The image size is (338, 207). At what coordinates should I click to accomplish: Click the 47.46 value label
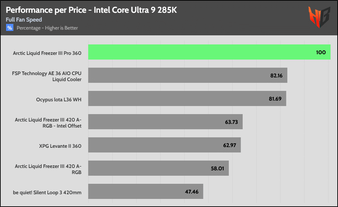(x=192, y=192)
